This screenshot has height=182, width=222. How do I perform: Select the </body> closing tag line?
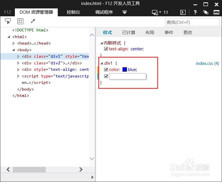click(25, 89)
